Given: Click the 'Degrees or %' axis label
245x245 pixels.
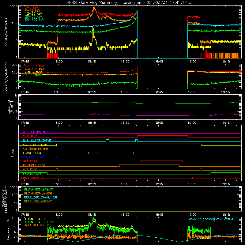Looking at the screenshot, I should 8,229.
